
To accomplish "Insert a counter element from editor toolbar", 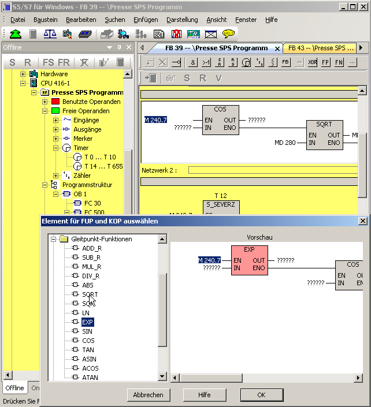I will (259, 62).
